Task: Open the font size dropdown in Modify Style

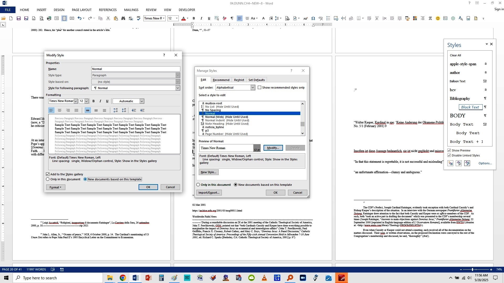Action: (x=87, y=101)
